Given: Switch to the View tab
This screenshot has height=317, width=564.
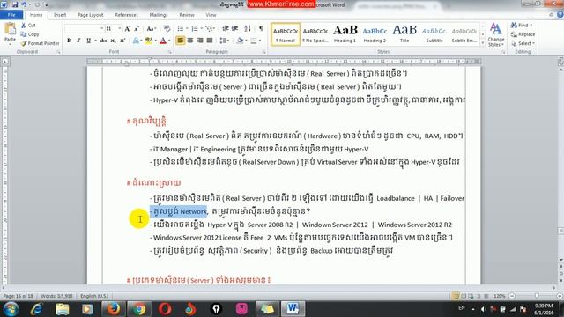Looking at the screenshot, I should click(211, 15).
